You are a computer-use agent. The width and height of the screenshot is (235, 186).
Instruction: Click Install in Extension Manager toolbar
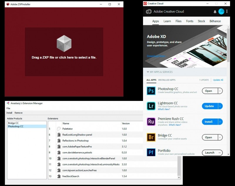coord(9,113)
